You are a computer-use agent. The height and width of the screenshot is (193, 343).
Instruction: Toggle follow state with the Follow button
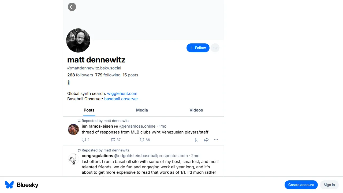click(198, 48)
